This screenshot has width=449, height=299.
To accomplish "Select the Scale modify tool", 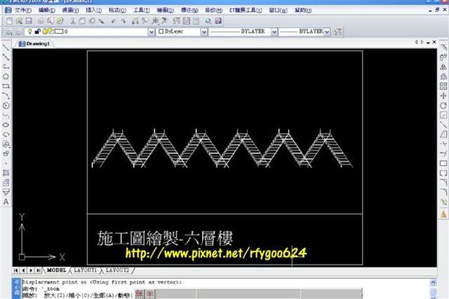I will click(443, 115).
